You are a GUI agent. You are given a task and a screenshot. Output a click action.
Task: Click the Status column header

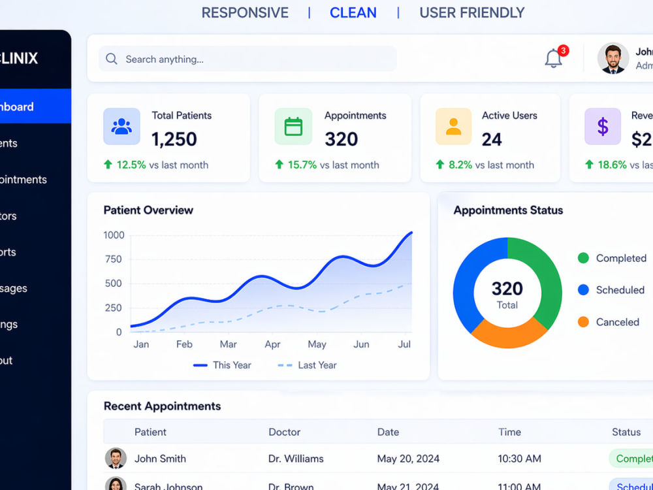point(626,432)
